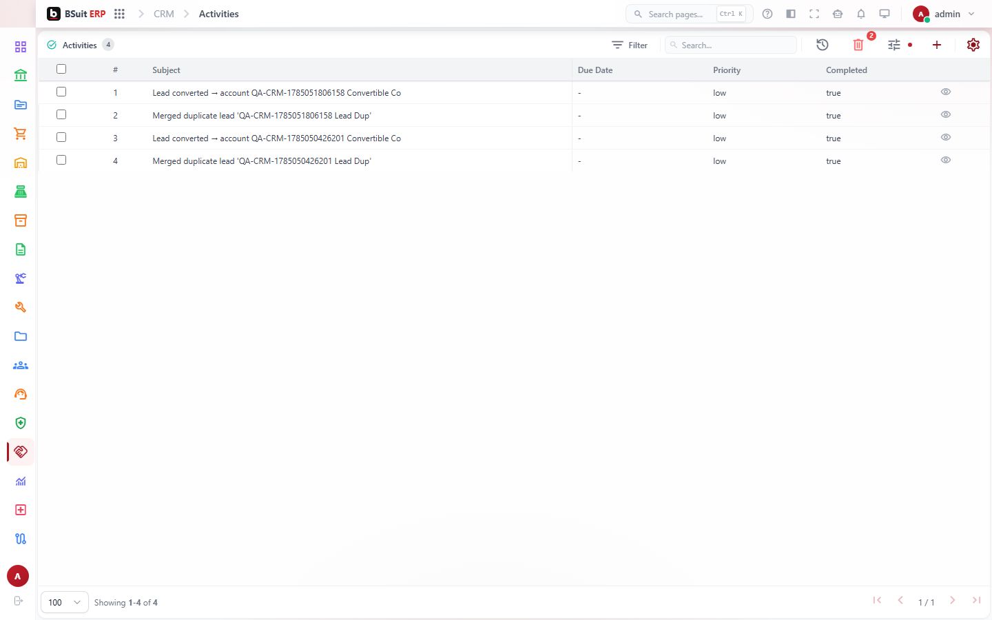Open the blue card folder sidebar icon
The height and width of the screenshot is (620, 992).
(x=21, y=105)
